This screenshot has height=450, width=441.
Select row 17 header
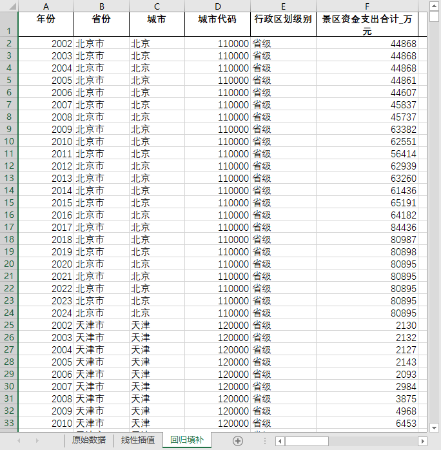tap(9, 227)
